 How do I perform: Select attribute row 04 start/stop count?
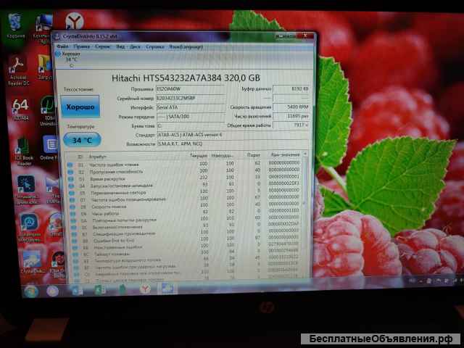click(185, 185)
